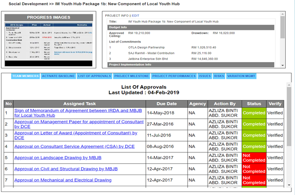Open the Team Members tab
295x195 pixels.
pos(26,76)
